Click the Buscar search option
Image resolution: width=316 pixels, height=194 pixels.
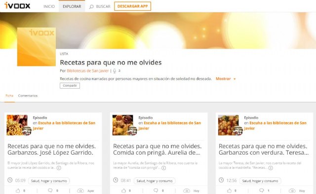pyautogui.click(x=103, y=6)
